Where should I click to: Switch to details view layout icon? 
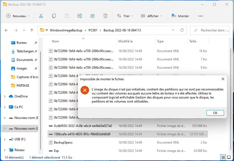click(223, 157)
